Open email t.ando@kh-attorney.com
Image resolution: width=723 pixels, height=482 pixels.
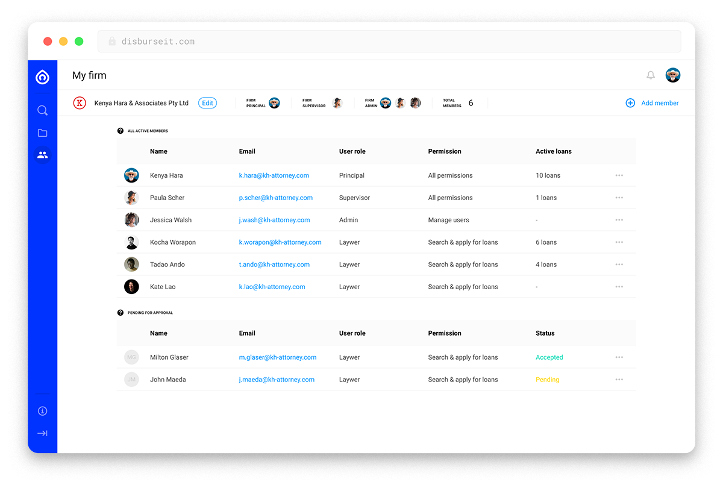[x=274, y=264]
